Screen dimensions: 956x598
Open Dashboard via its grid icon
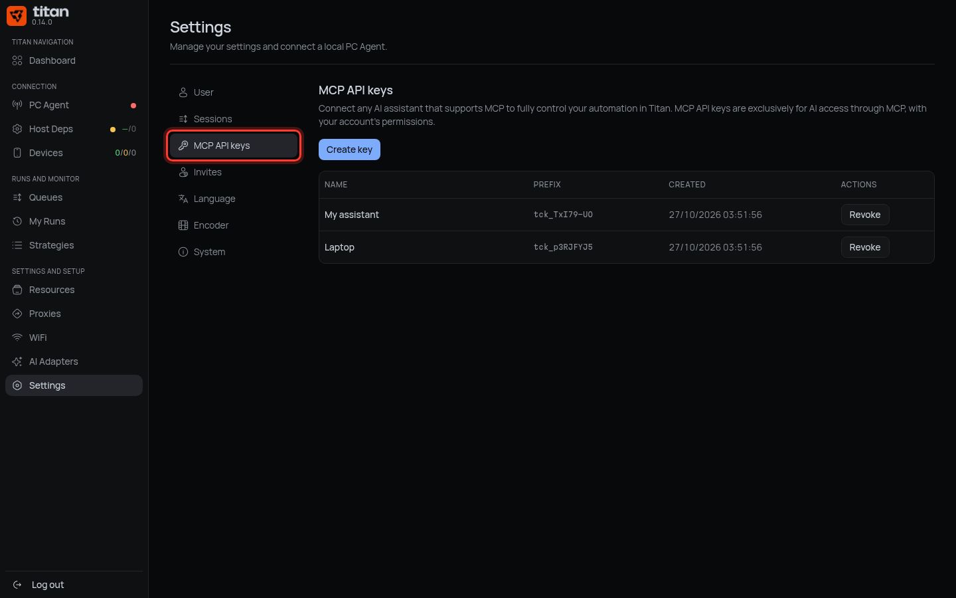click(x=17, y=60)
